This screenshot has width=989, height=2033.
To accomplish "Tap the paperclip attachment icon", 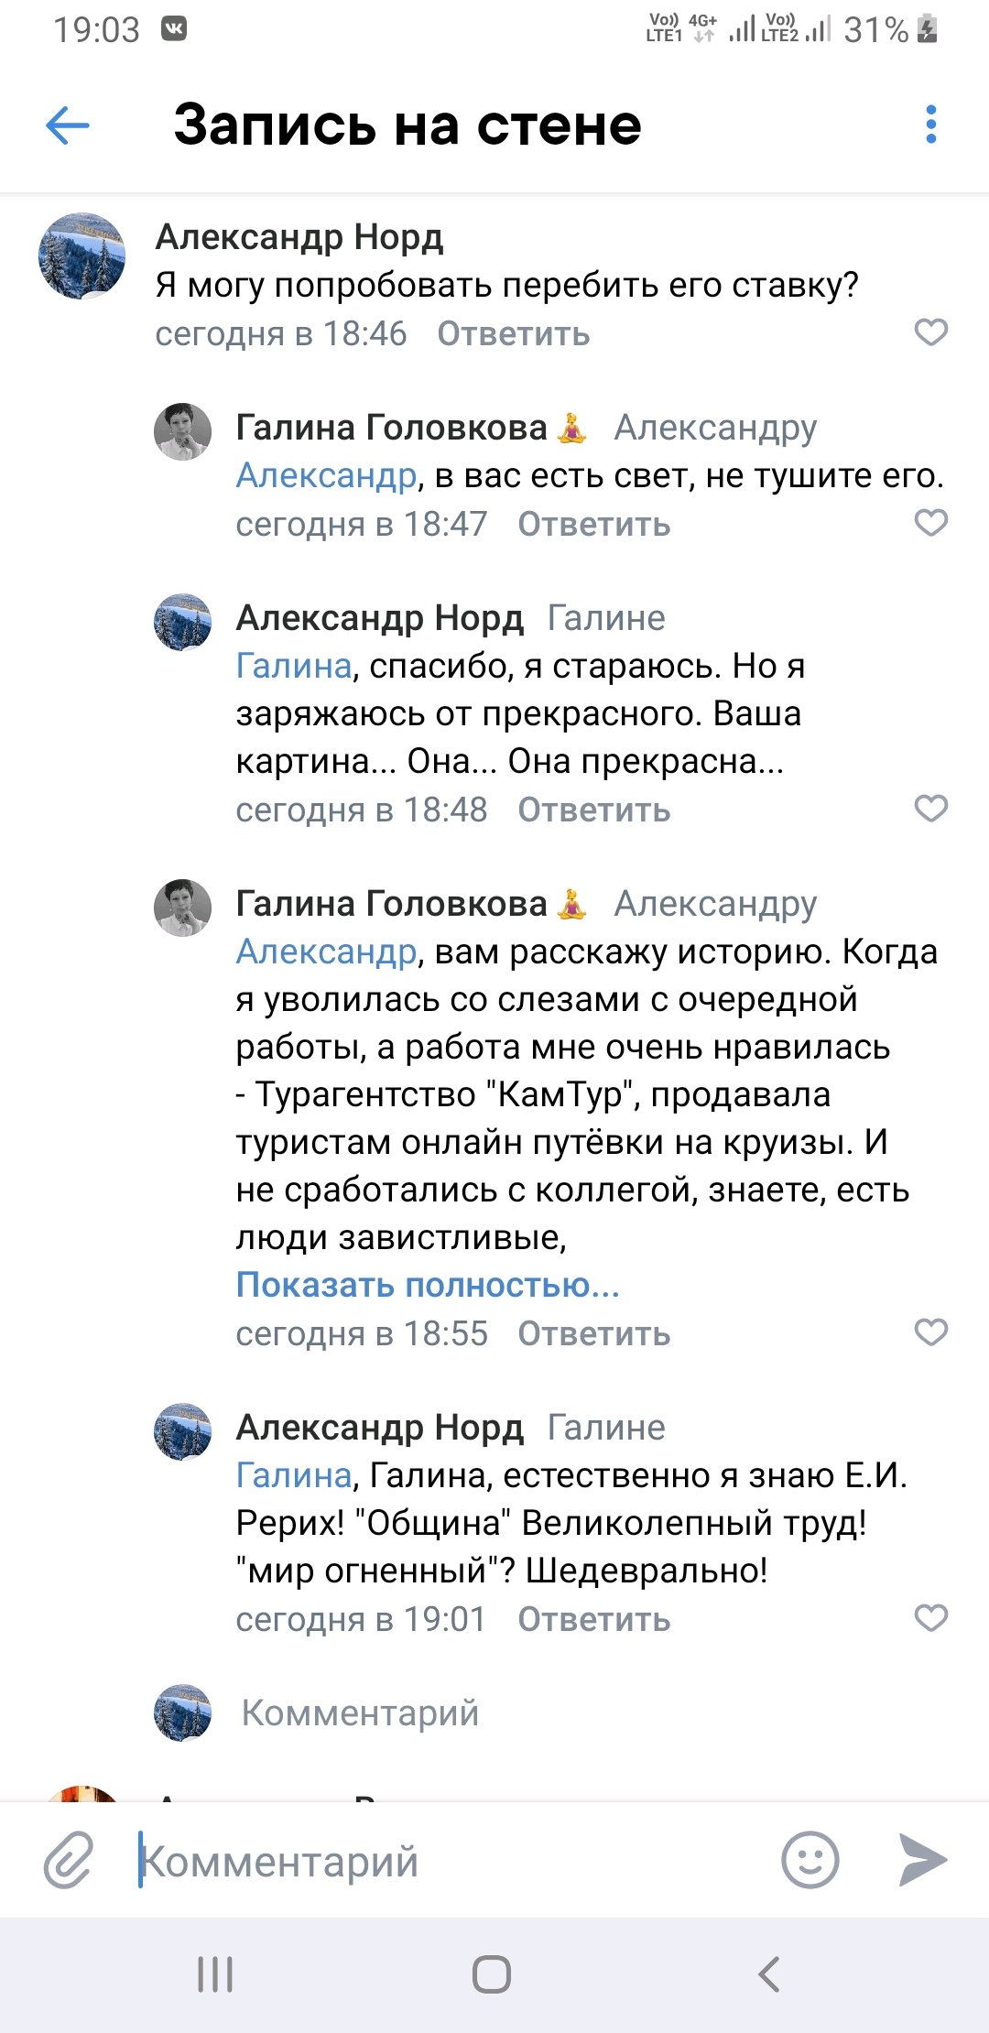I will tap(69, 1860).
